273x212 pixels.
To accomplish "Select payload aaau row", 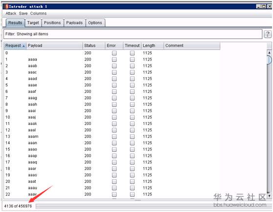I will pos(112,188).
